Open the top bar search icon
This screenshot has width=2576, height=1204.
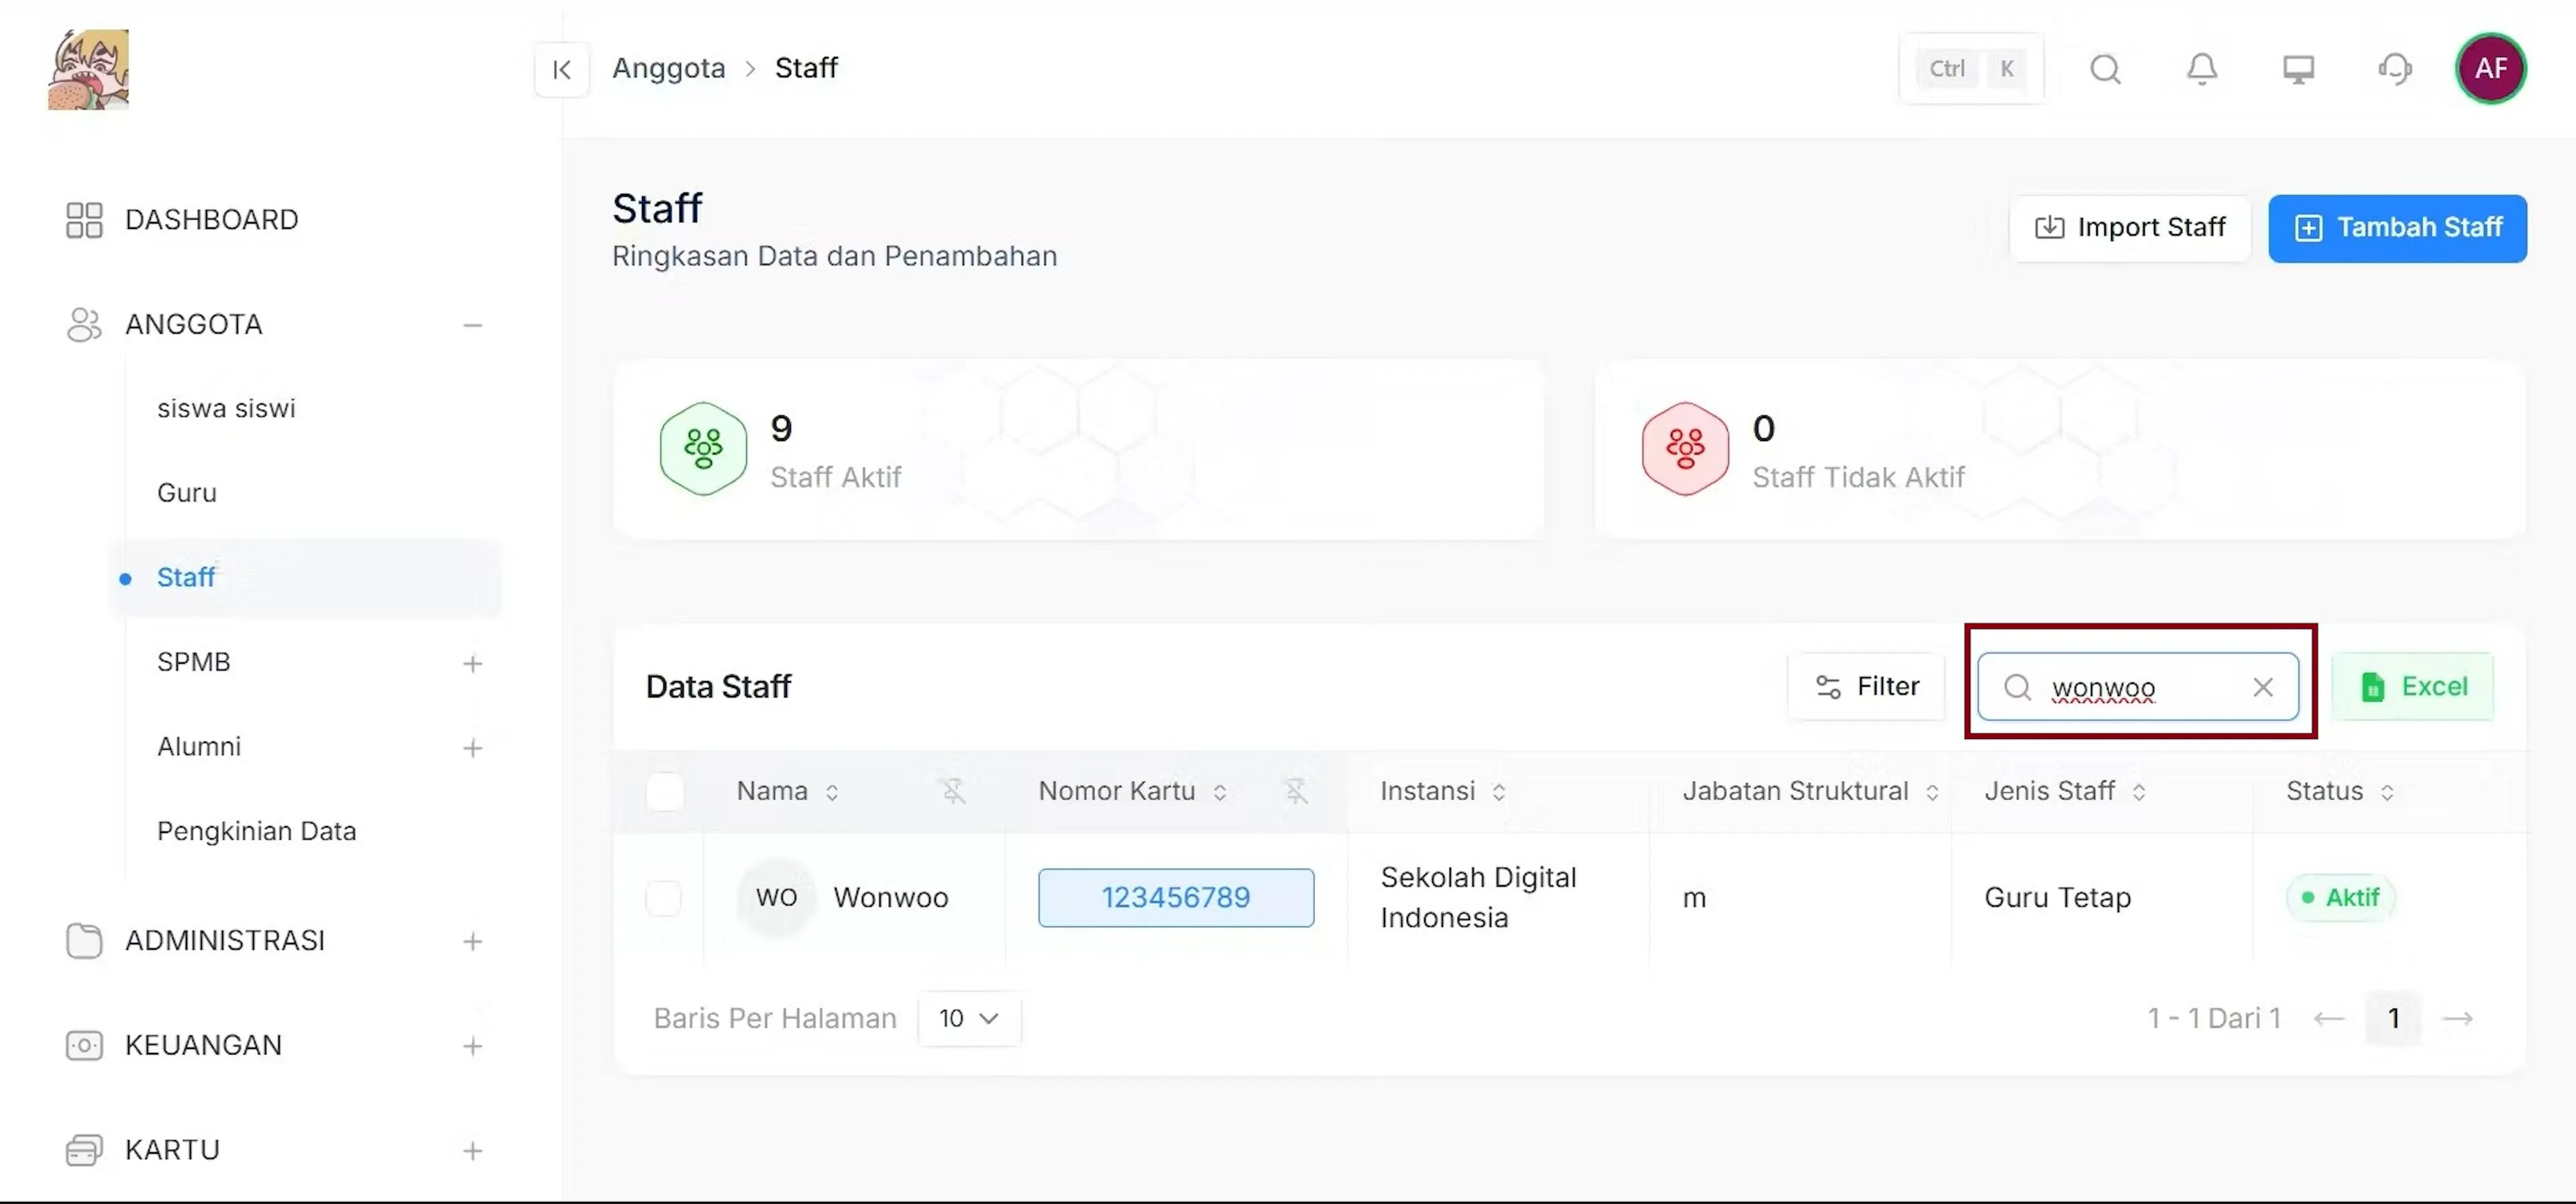pyautogui.click(x=2105, y=69)
